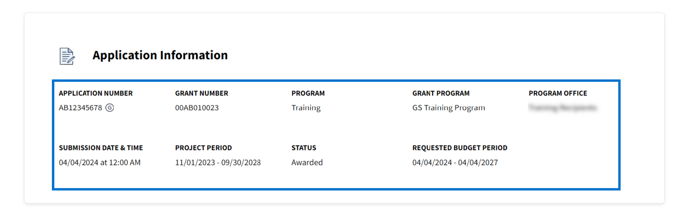This screenshot has width=688, height=213.
Task: Click the Program Office label
Action: pos(558,93)
